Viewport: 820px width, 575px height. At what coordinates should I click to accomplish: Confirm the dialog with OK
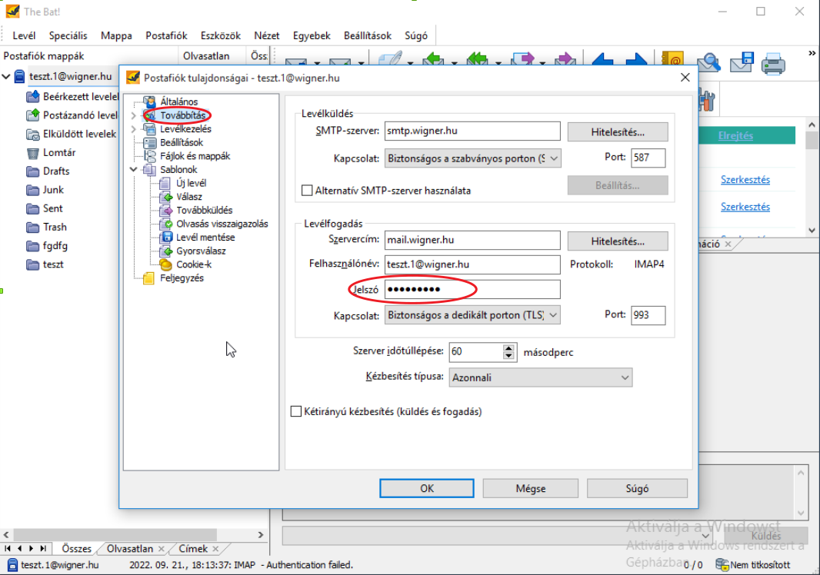[427, 488]
